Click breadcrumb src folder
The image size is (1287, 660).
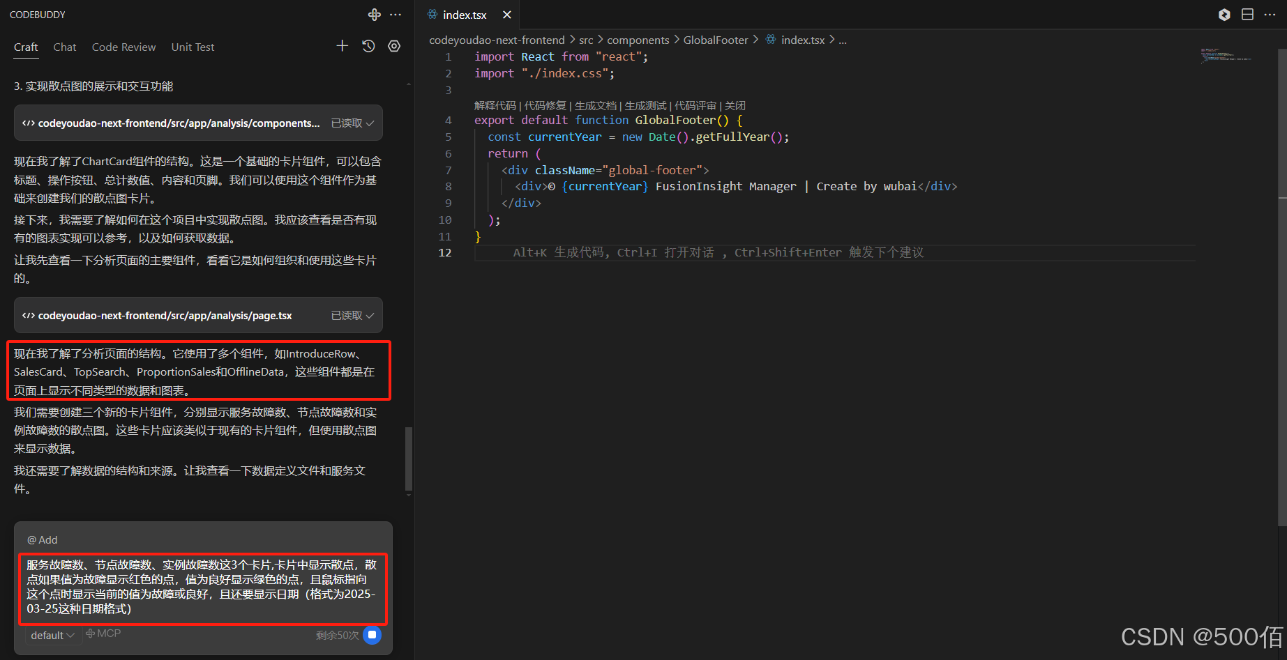pos(586,40)
